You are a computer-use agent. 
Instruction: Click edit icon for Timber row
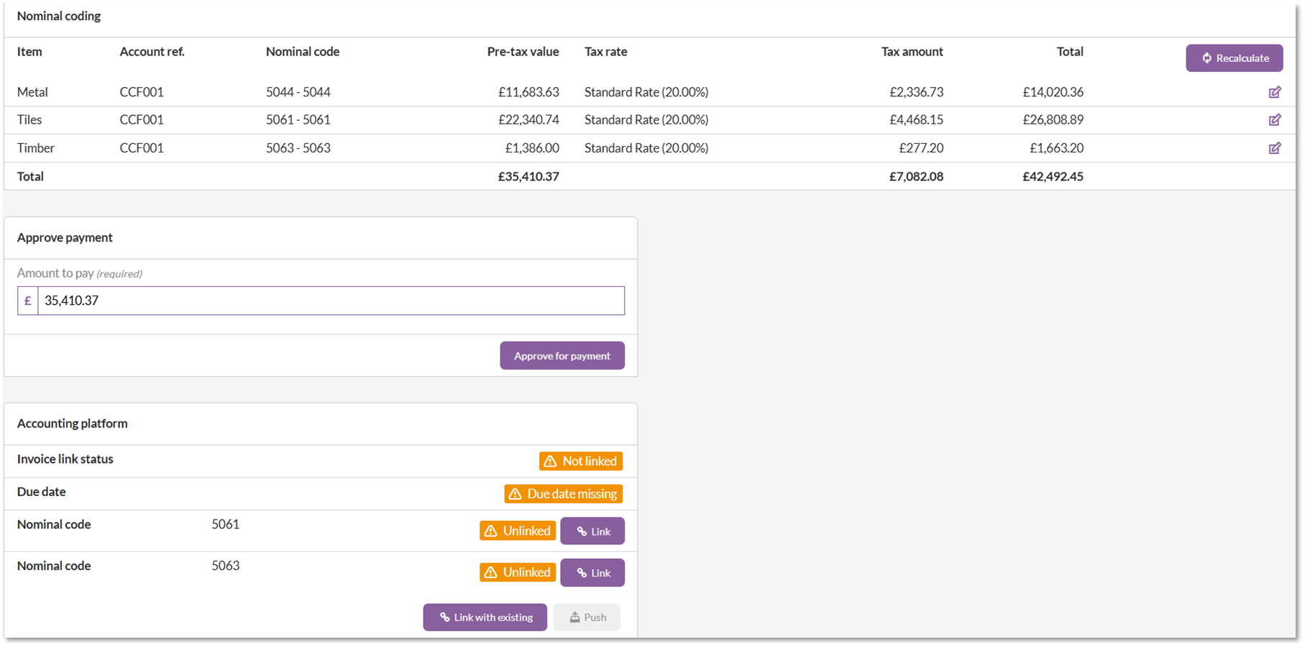tap(1275, 148)
